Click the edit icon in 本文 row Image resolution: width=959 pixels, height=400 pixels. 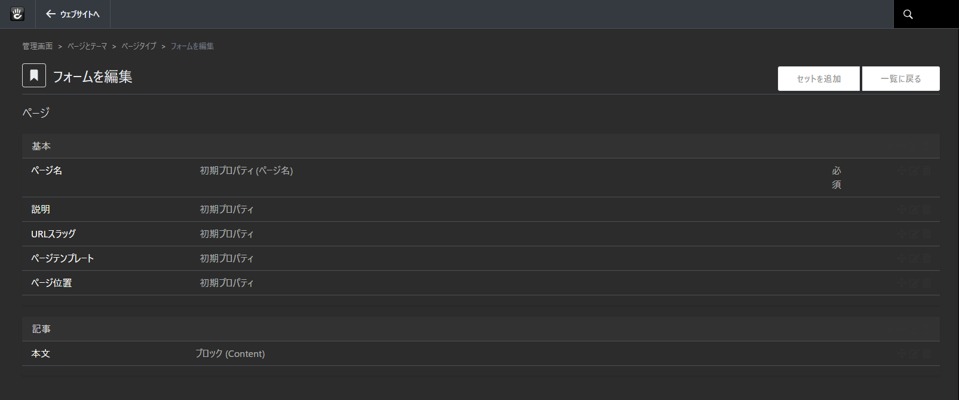coord(914,353)
